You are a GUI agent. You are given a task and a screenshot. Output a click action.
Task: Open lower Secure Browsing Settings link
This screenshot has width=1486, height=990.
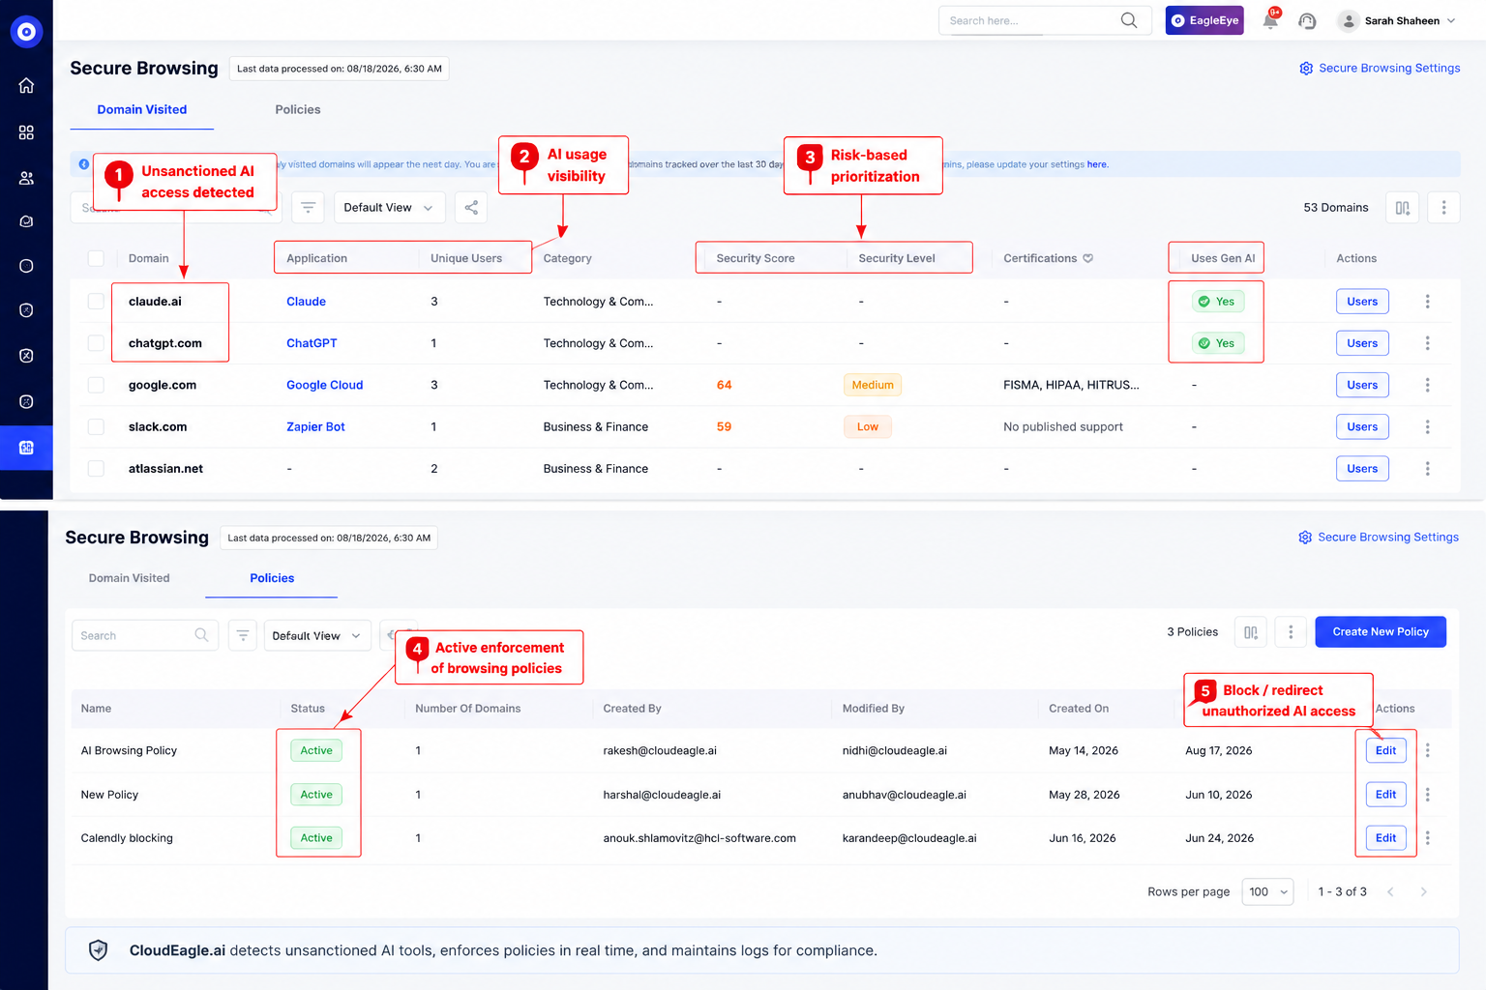click(x=1379, y=537)
